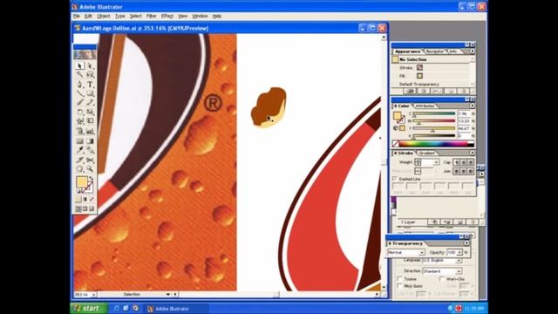Toggle the Moji Gumi checkbox
This screenshot has width=558, height=314.
(399, 286)
